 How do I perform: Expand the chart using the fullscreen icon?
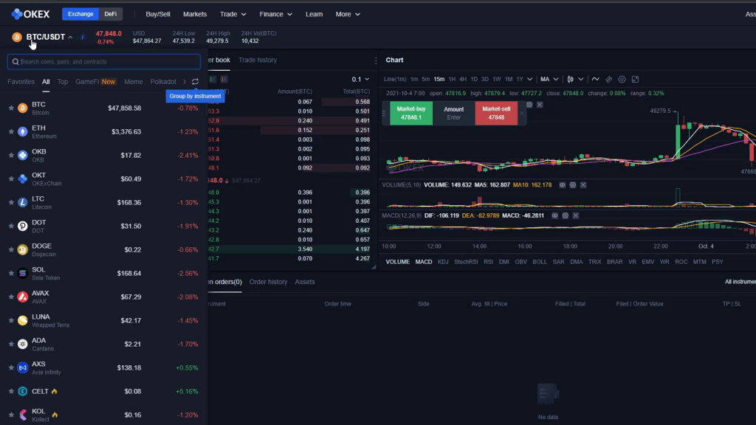636,78
